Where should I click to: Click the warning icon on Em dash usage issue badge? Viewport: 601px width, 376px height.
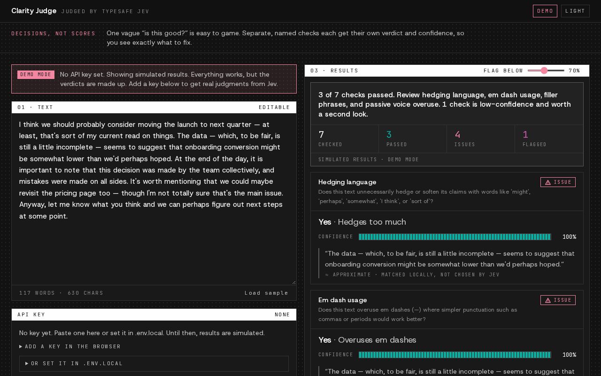point(547,300)
